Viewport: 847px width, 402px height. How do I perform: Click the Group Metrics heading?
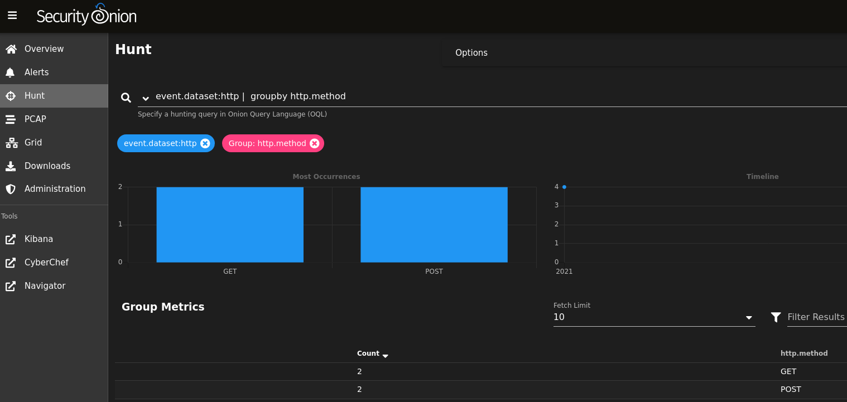163,307
